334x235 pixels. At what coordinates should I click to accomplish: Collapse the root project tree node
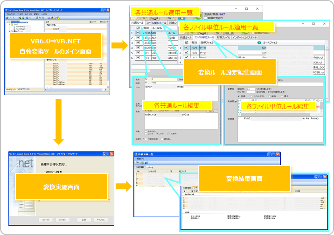pyautogui.click(x=8, y=21)
